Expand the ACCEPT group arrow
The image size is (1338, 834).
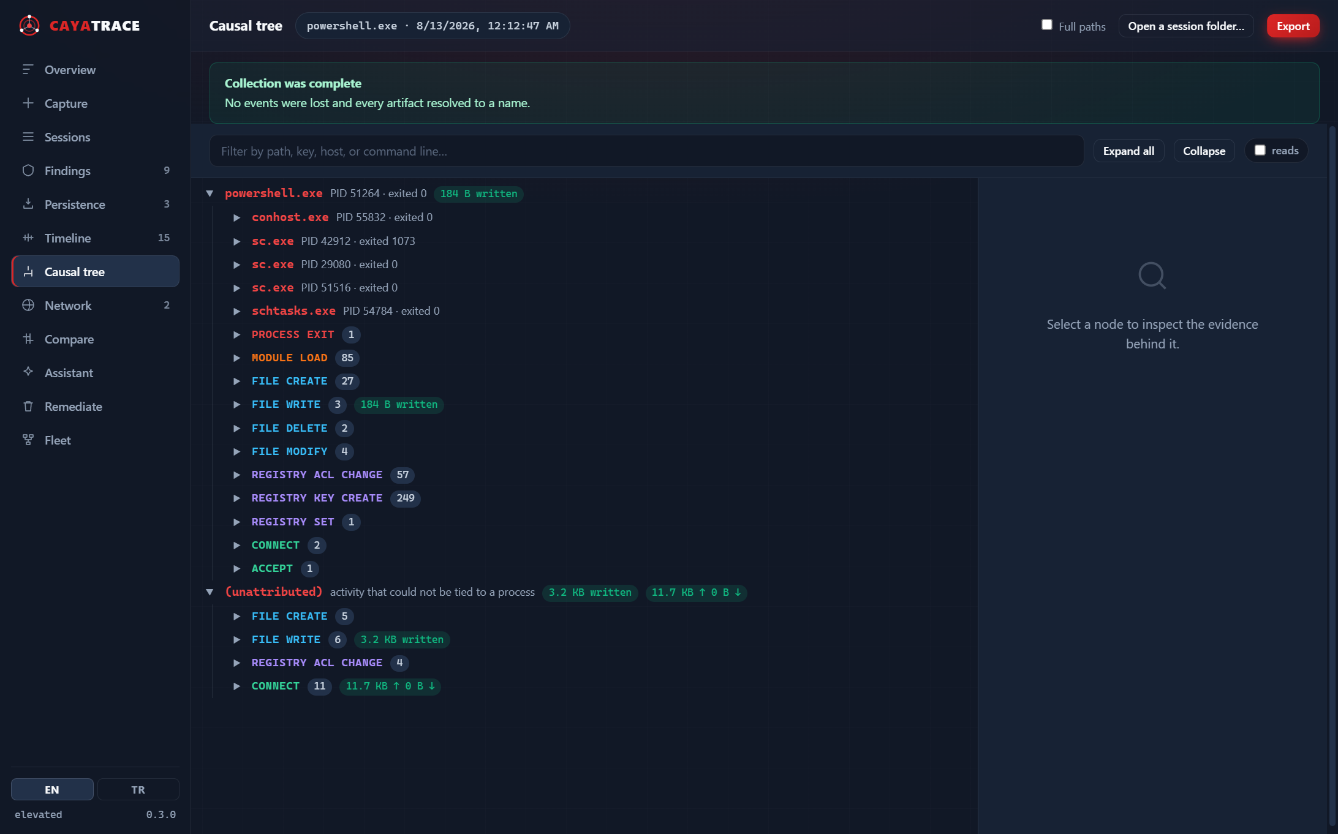pos(236,568)
